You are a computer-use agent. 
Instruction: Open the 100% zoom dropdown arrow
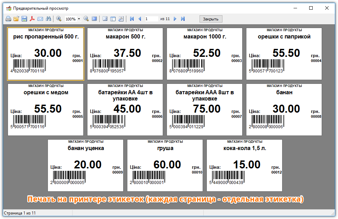point(79,19)
